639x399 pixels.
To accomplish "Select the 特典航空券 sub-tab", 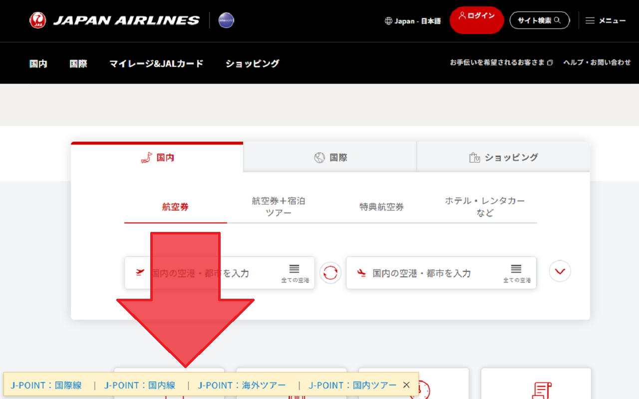I will pyautogui.click(x=381, y=207).
